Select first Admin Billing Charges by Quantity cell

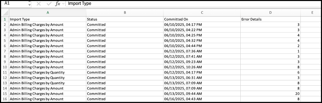pyautogui.click(x=48, y=73)
